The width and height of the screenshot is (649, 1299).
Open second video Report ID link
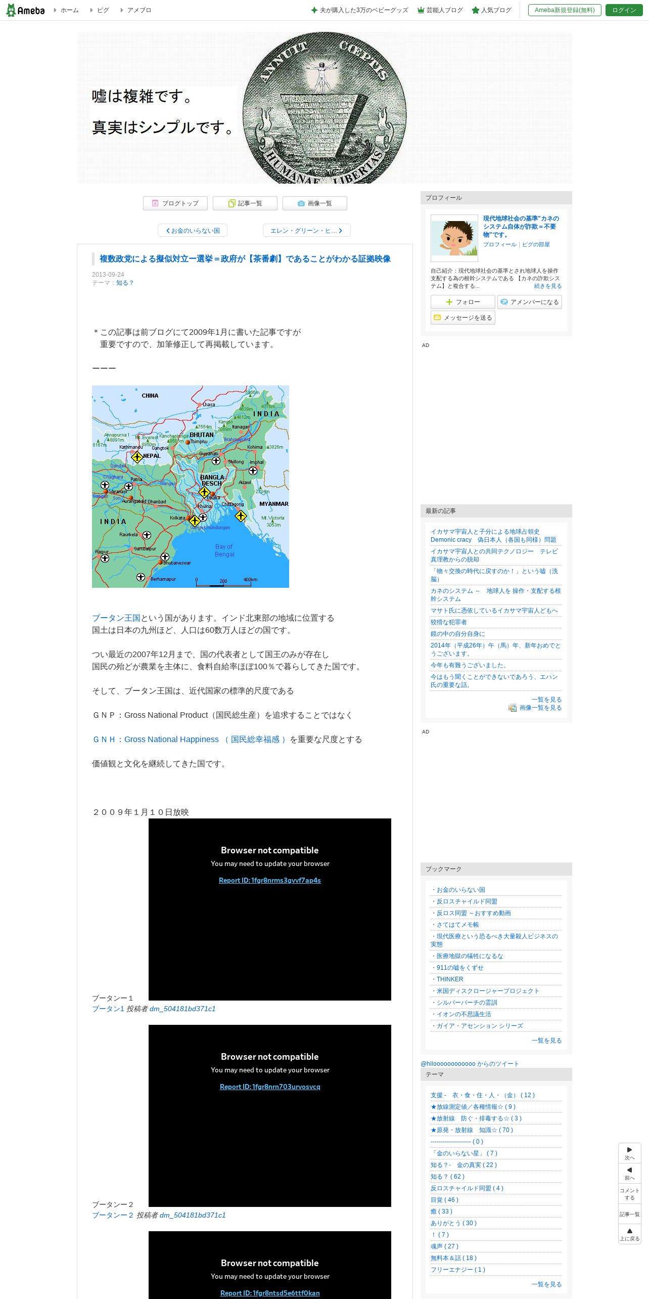(270, 1087)
